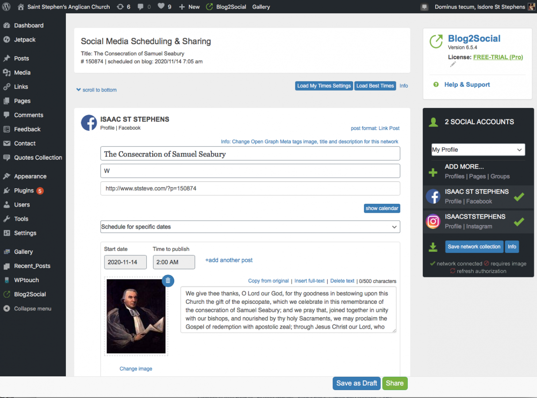Click the title field The Consecration of Samuel Seabury
Image resolution: width=537 pixels, height=398 pixels.
point(250,153)
